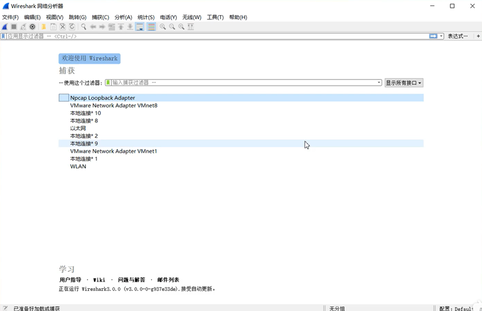482x311 pixels.
Task: Open the 分析(A) menu
Action: 123,17
